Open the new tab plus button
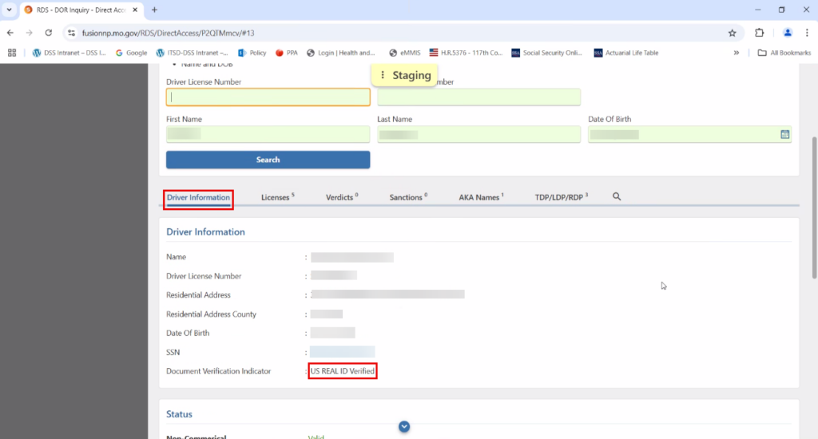The width and height of the screenshot is (818, 439). [x=154, y=10]
